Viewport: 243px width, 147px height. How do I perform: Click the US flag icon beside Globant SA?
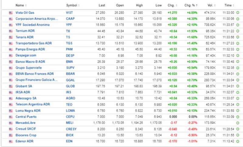click(11, 86)
